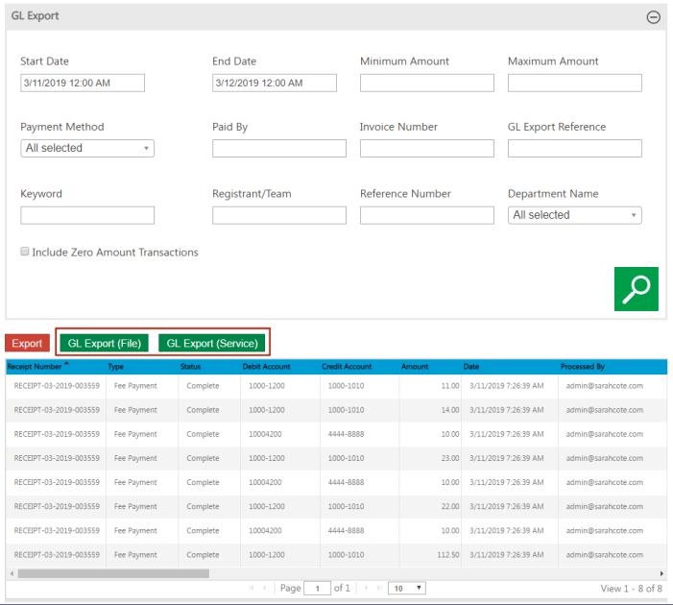Image resolution: width=673 pixels, height=605 pixels.
Task: Sort by Processed By column header
Action: point(583,367)
